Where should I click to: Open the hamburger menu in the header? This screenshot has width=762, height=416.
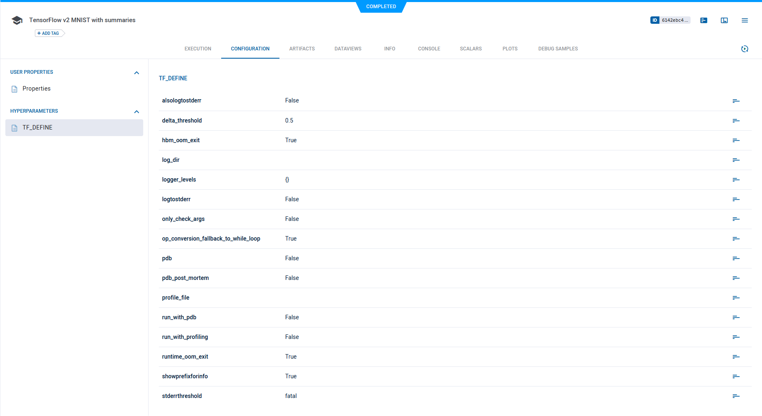tap(745, 20)
